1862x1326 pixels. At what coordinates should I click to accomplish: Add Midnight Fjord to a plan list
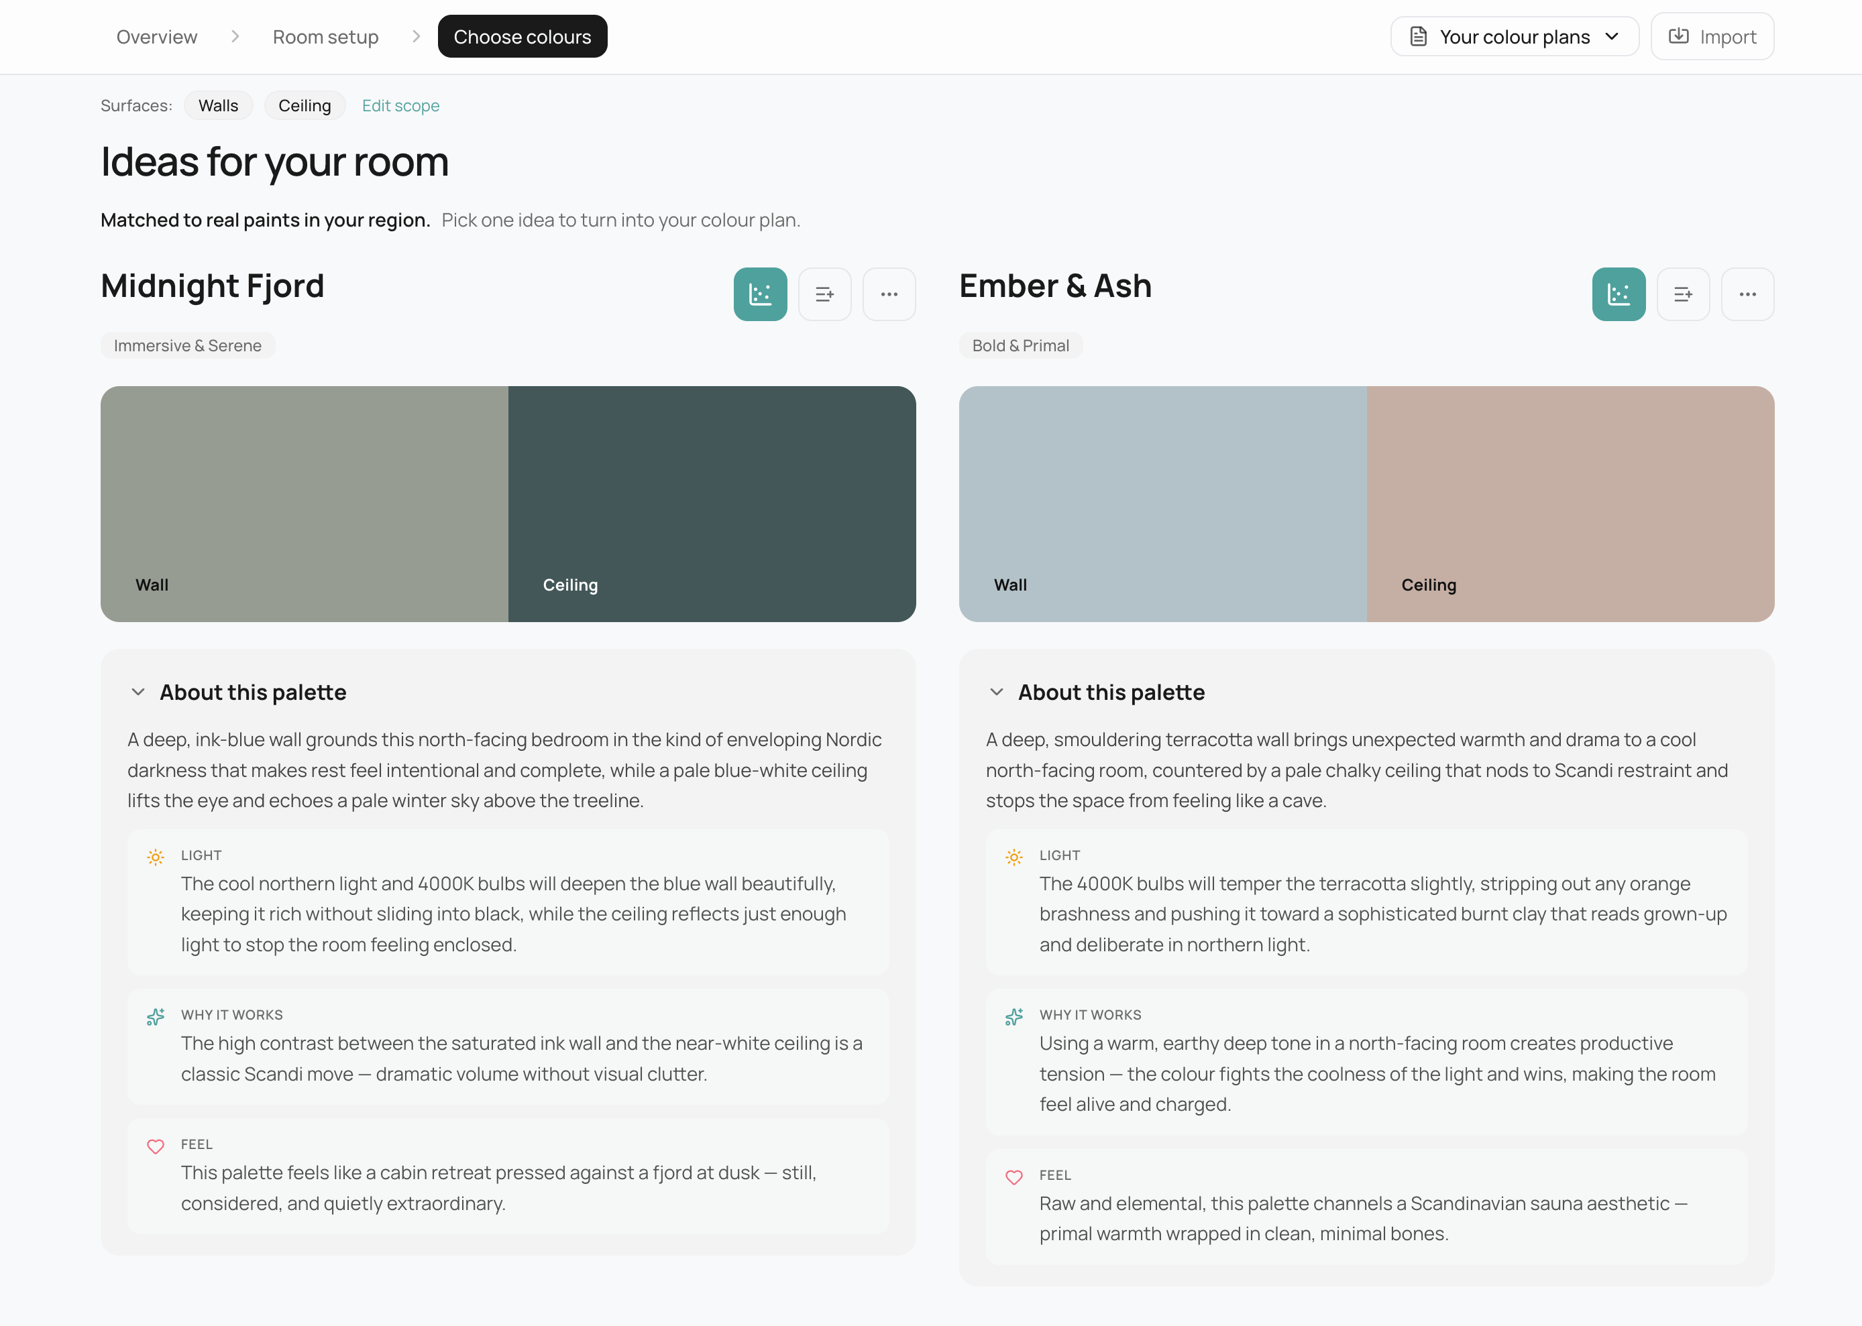pos(825,294)
